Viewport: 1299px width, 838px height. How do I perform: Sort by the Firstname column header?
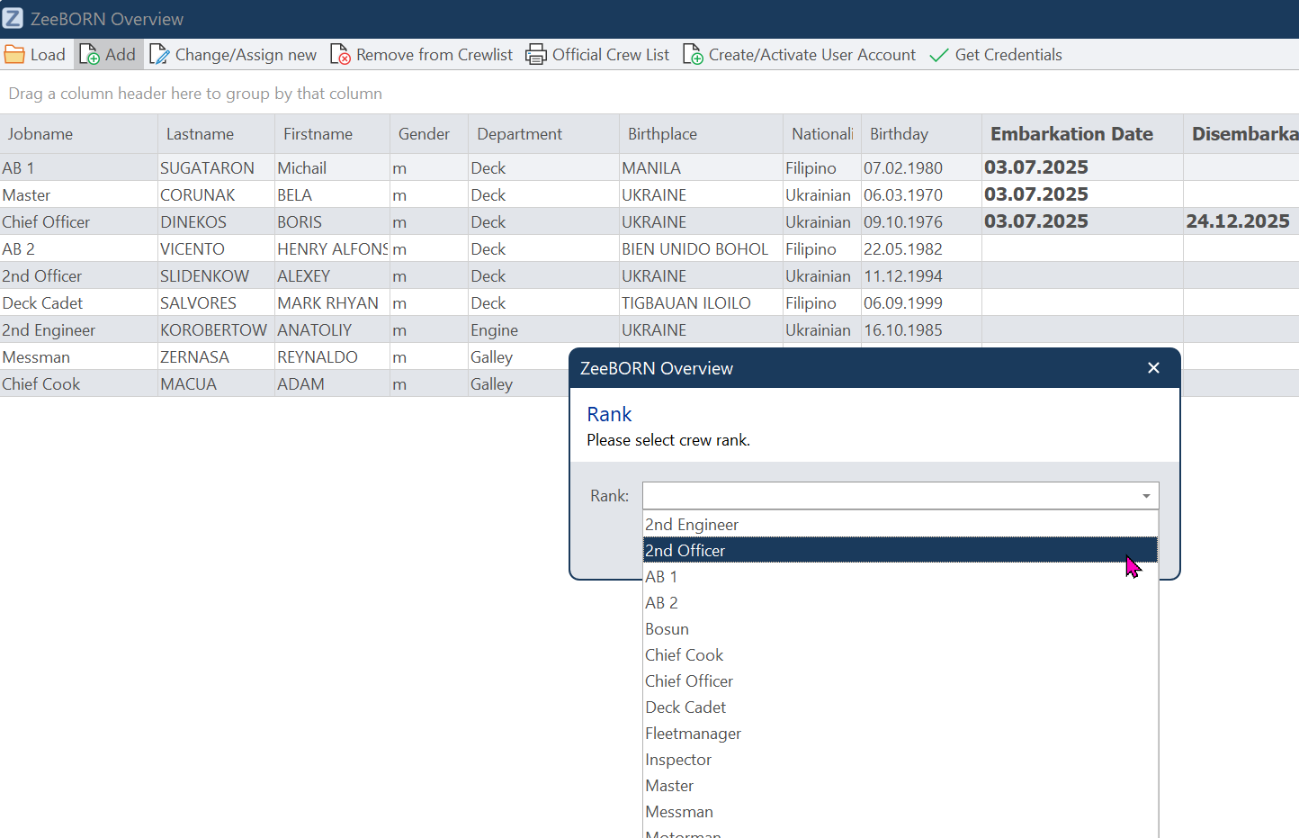click(333, 134)
